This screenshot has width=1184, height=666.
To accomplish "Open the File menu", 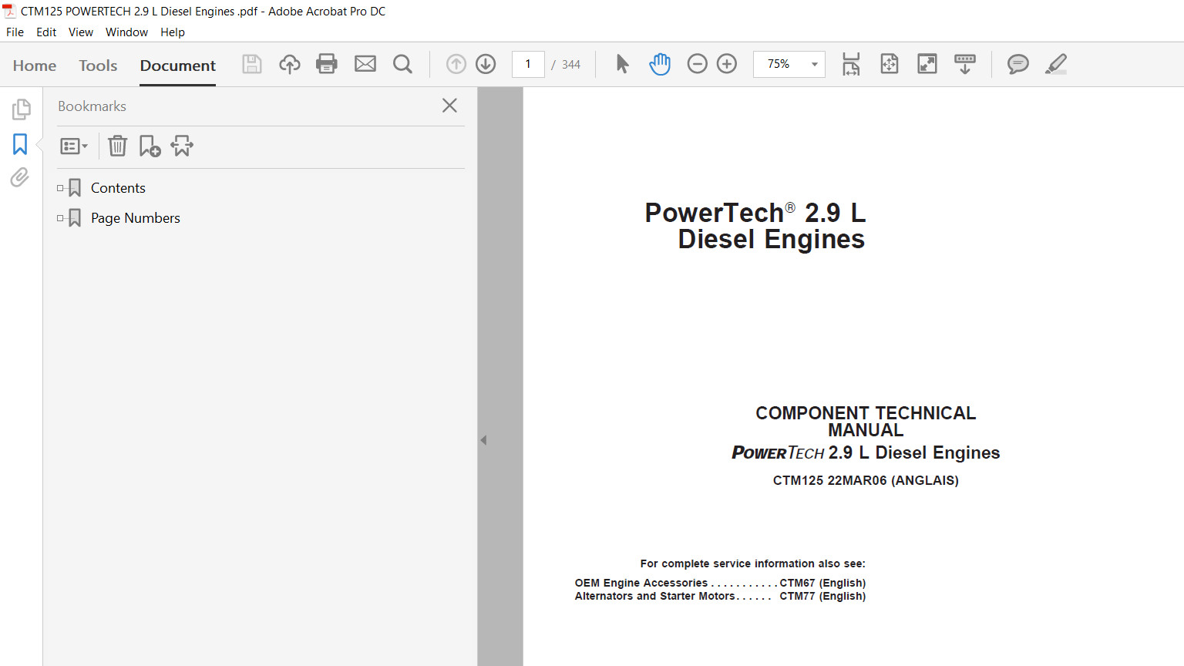I will (15, 32).
